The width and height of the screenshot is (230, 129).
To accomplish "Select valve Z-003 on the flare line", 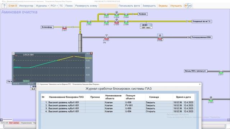I will pos(106,15).
